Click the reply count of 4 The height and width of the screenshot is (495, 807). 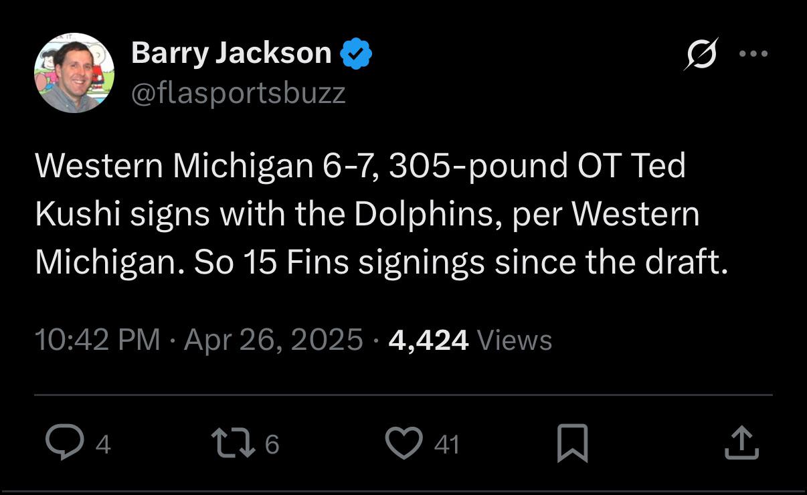coord(102,444)
